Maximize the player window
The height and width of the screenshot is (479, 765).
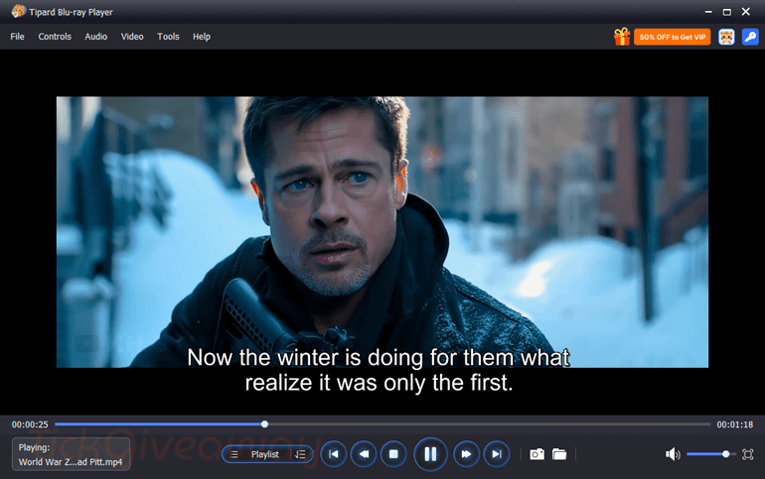[727, 12]
